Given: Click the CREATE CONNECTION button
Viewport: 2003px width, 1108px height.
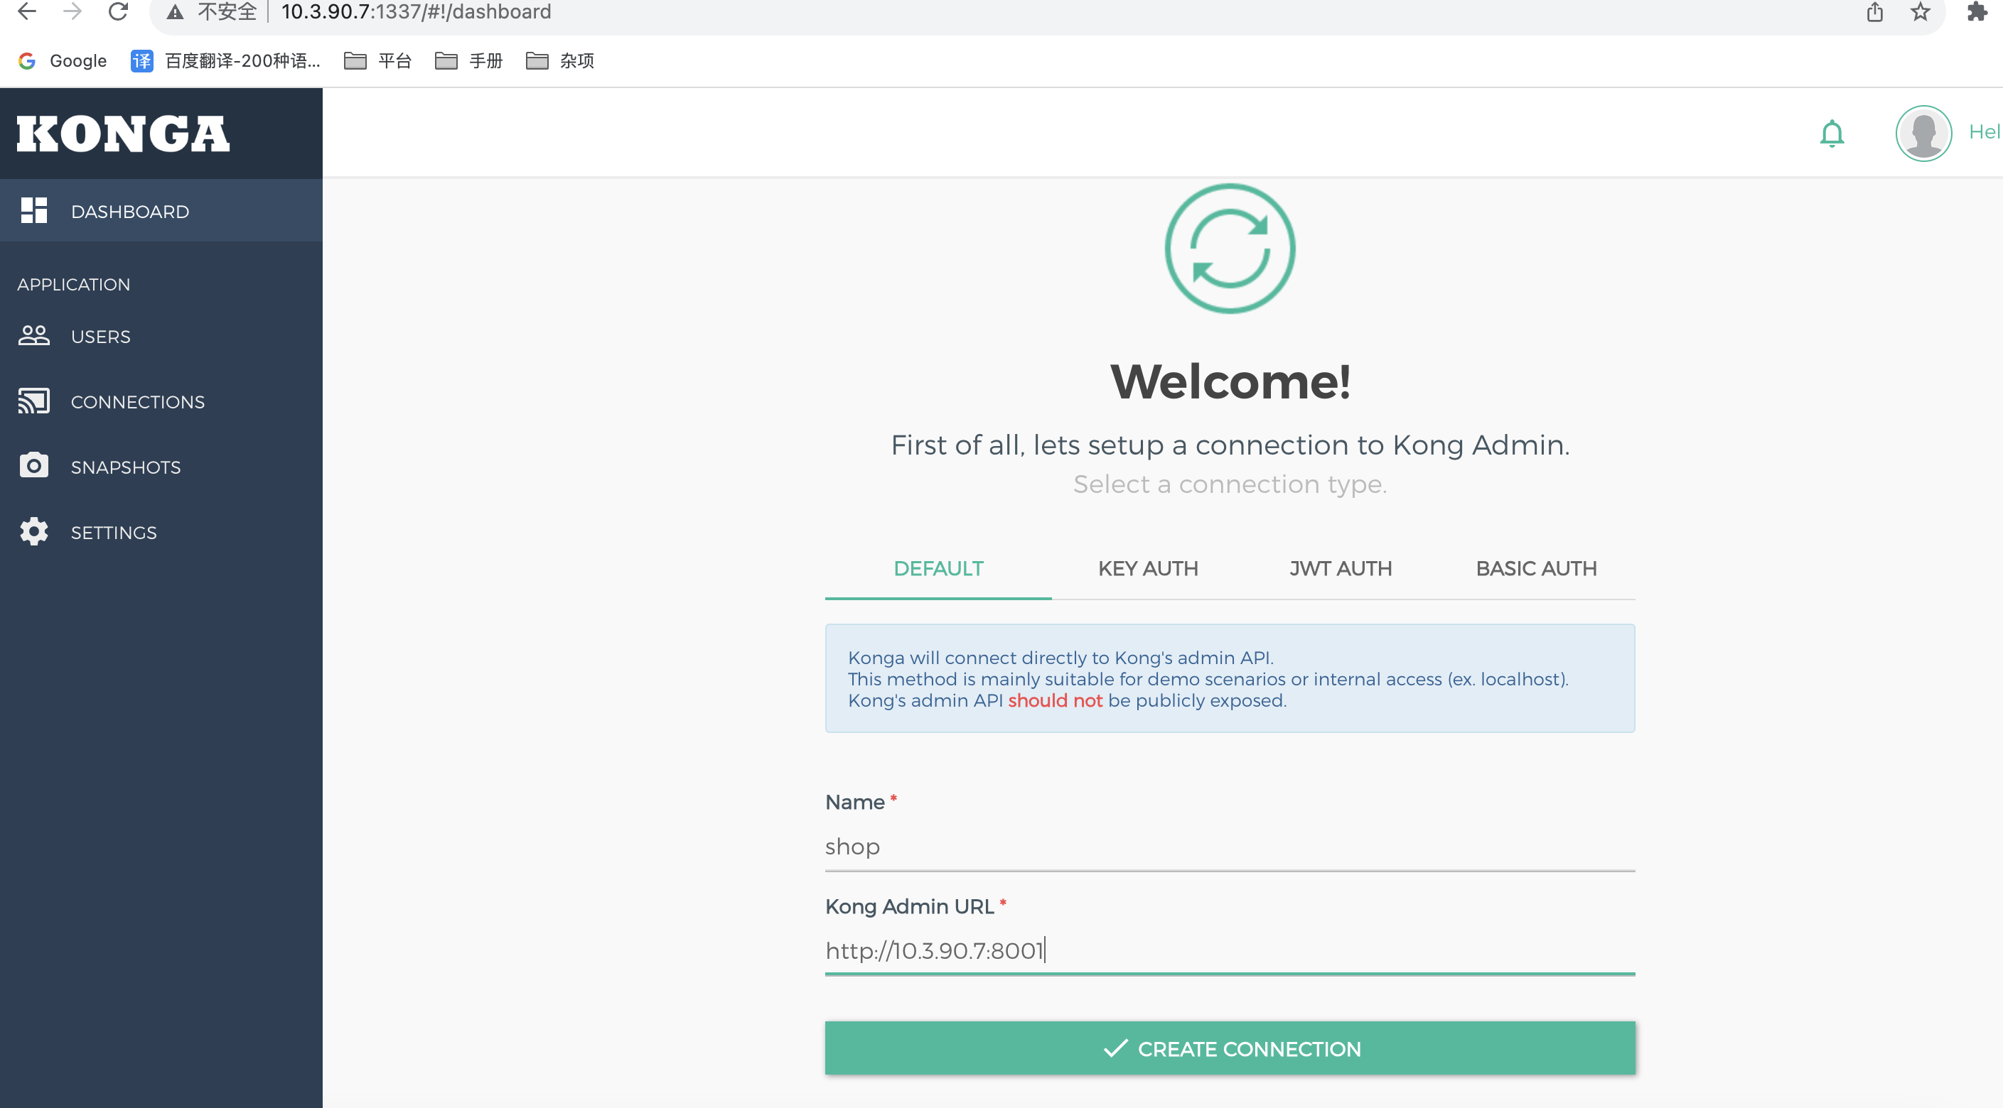Looking at the screenshot, I should 1230,1048.
